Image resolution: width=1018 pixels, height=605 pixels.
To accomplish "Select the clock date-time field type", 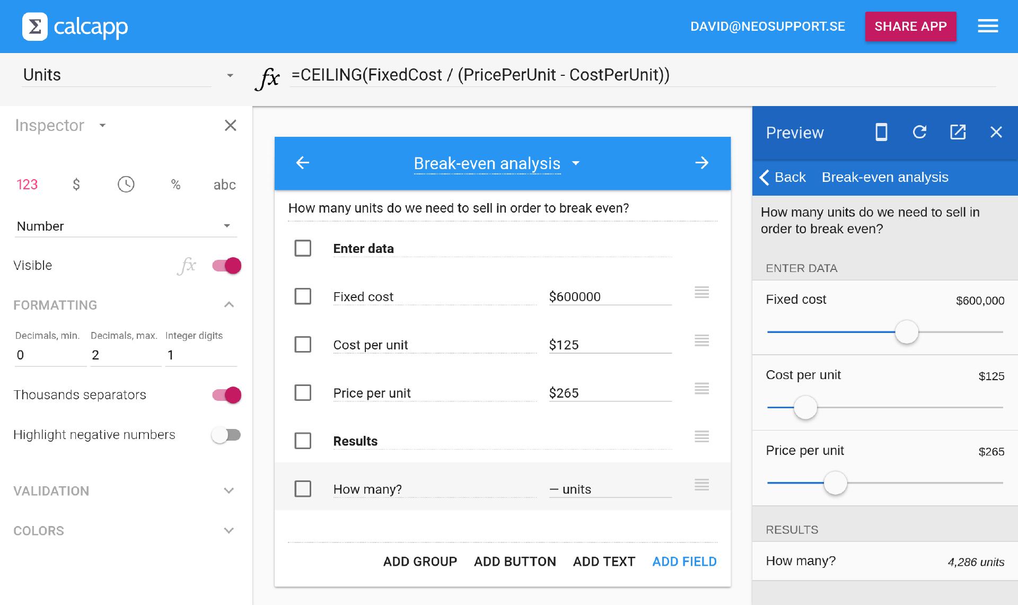I will tap(126, 185).
